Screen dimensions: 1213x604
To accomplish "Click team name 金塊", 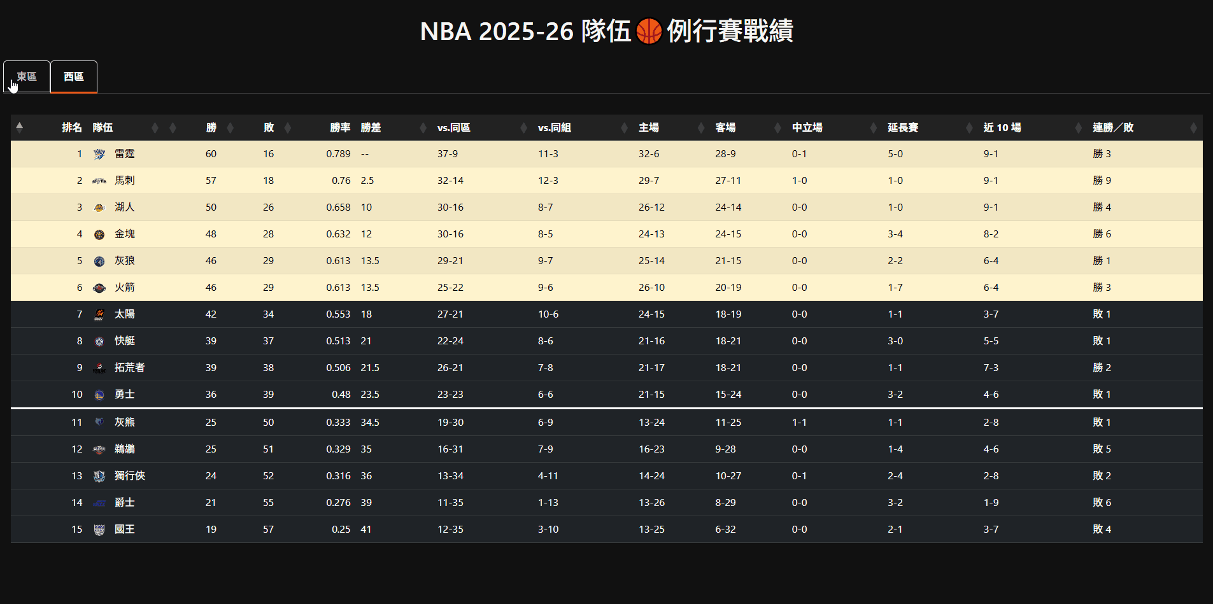I will (x=124, y=234).
